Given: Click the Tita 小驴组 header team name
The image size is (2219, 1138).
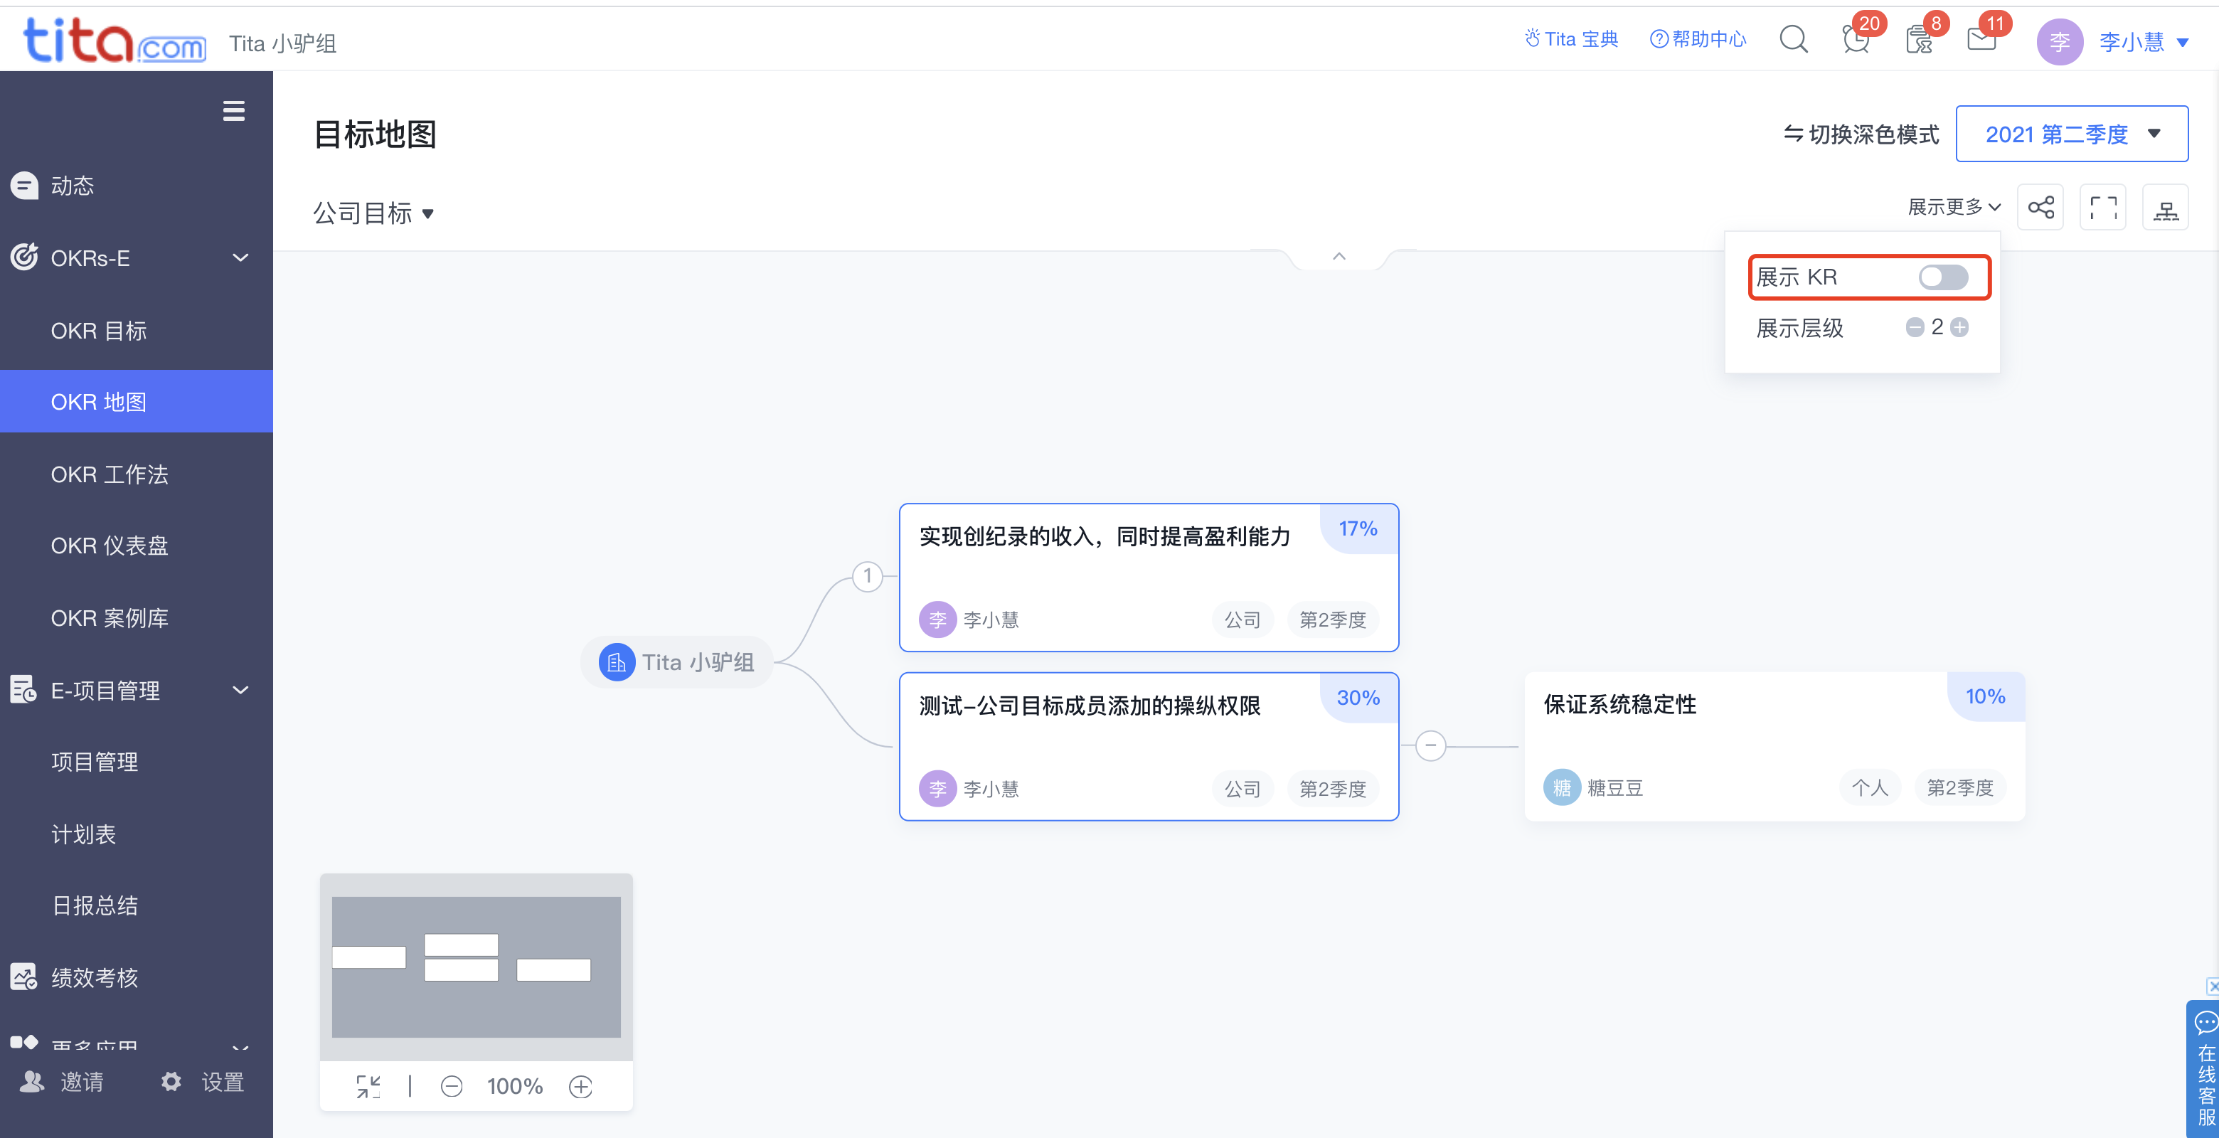Looking at the screenshot, I should pos(282,43).
